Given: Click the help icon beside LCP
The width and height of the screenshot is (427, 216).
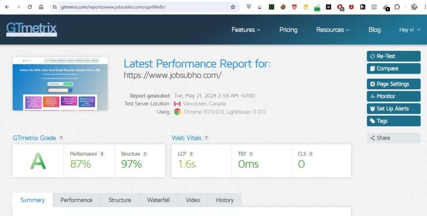Looking at the screenshot, I should (x=191, y=154).
